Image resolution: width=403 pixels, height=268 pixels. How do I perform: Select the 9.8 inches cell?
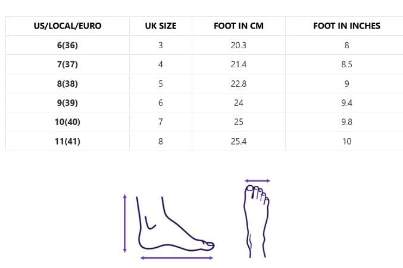click(x=346, y=122)
